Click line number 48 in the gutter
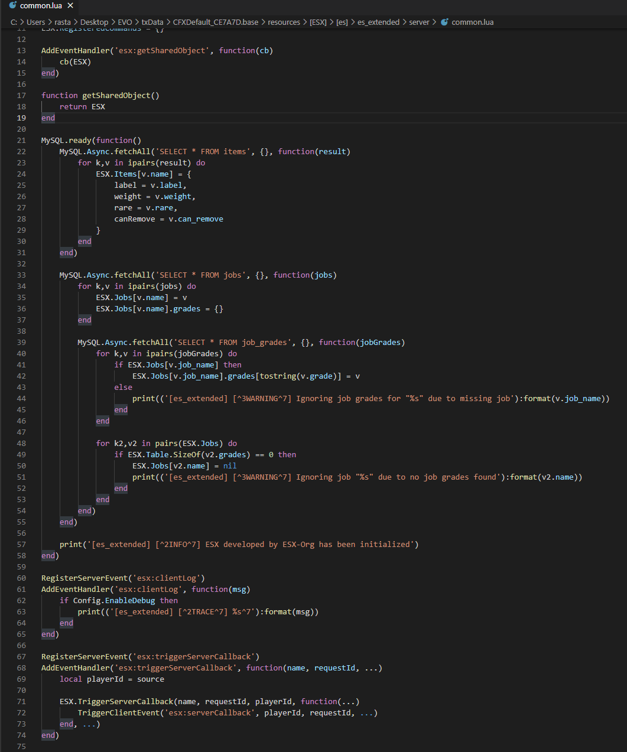 click(21, 444)
